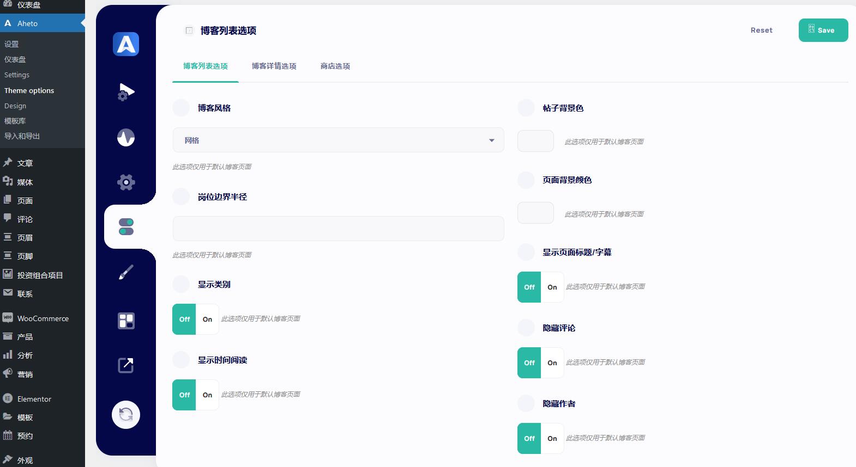Image resolution: width=856 pixels, height=467 pixels.
Task: Click the circular refresh sync icon
Action: point(126,415)
